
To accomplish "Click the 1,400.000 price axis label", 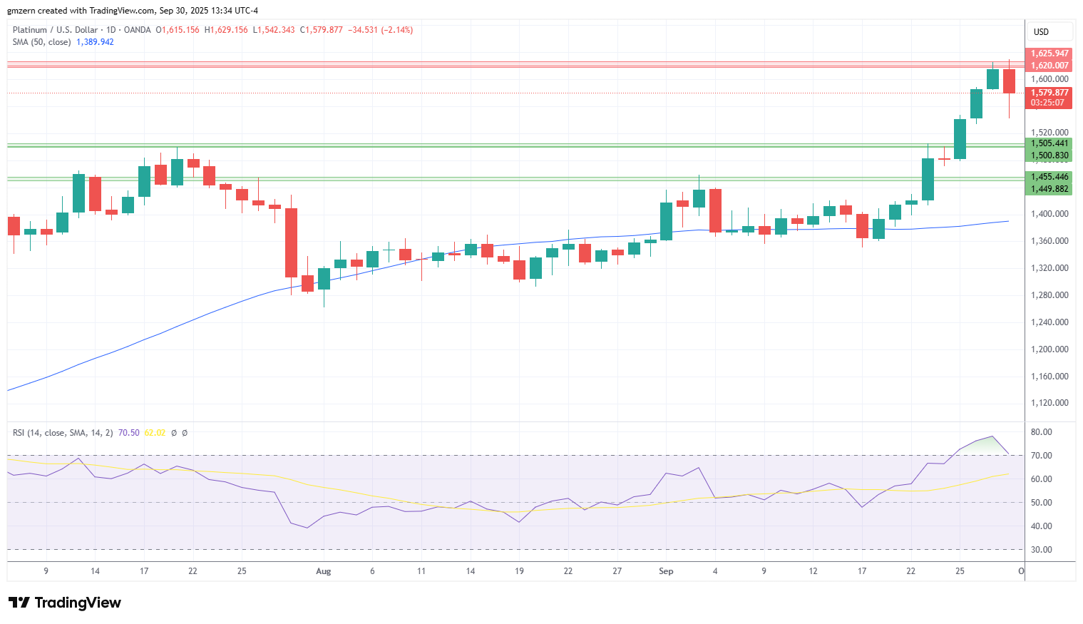I will [x=1050, y=214].
